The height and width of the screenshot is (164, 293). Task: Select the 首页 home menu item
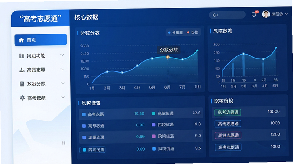tap(41, 40)
